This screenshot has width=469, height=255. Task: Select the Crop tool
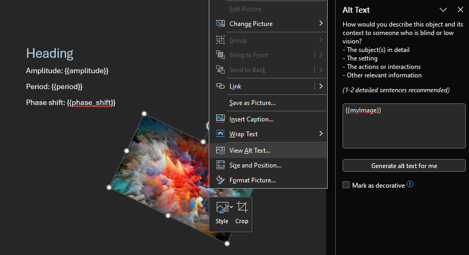point(242,213)
